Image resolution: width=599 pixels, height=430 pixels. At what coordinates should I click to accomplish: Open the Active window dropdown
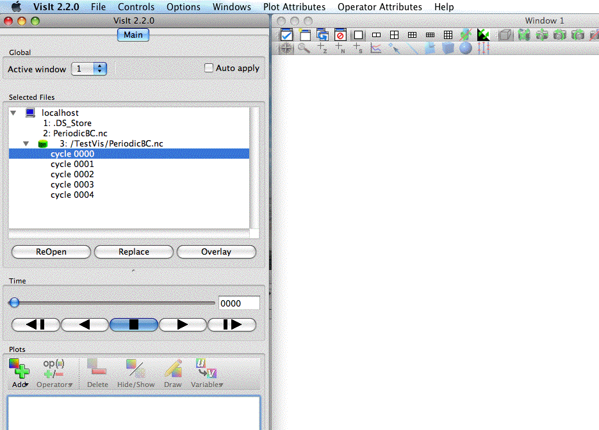(88, 68)
